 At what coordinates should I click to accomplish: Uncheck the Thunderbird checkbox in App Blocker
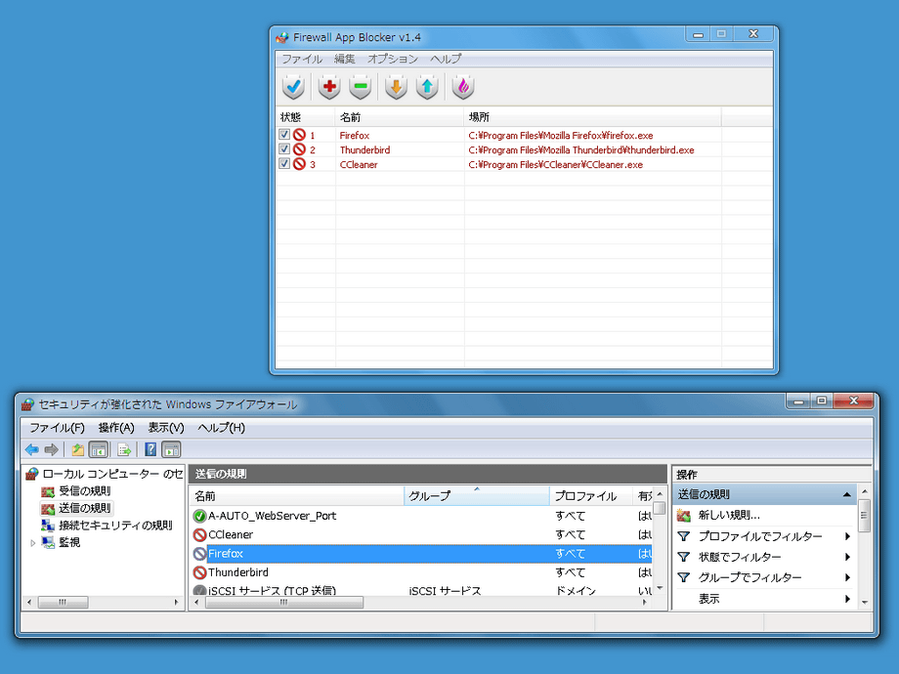283,148
